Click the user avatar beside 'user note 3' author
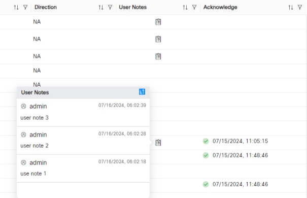307x198 pixels. 23,106
